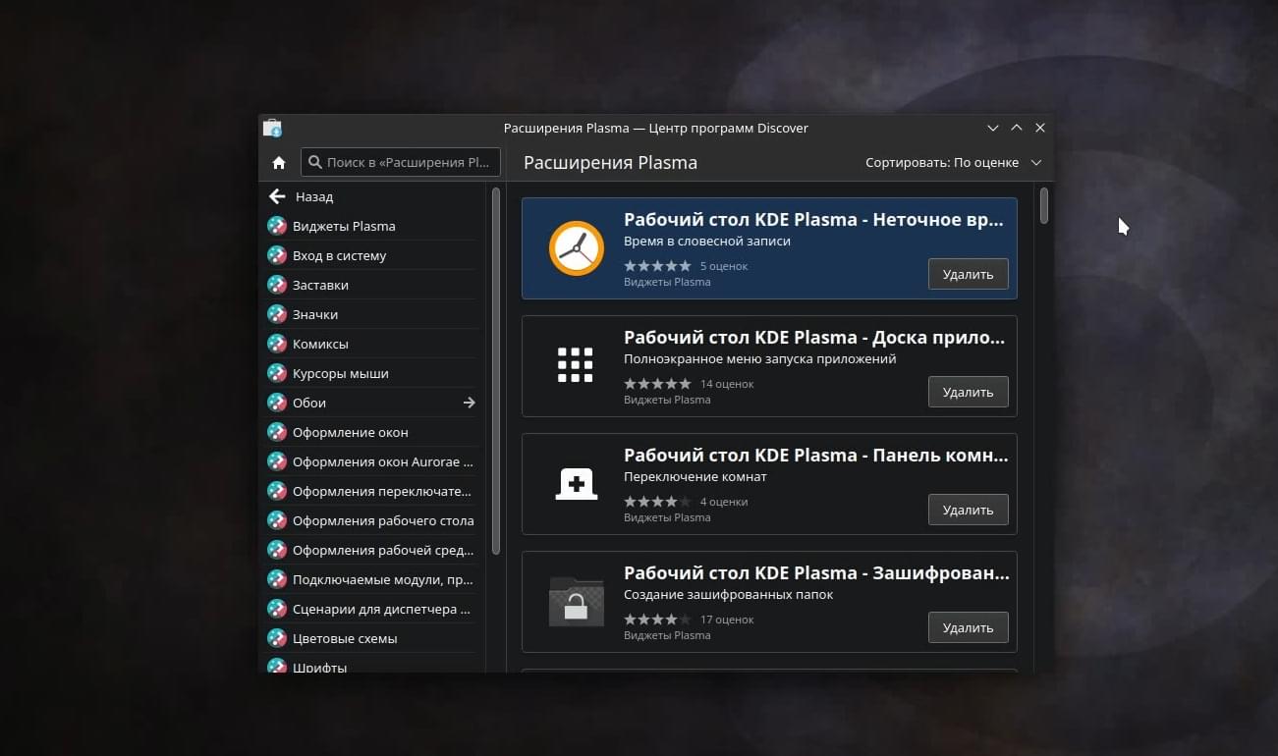Open the Сортировать: По оценке dropdown

(x=953, y=162)
